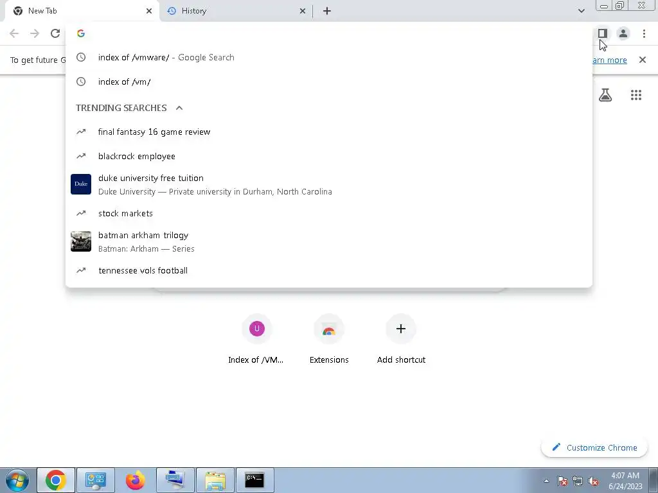Screen dimensions: 658x493
Task: Open the profile avatar icon
Action: pyautogui.click(x=623, y=33)
